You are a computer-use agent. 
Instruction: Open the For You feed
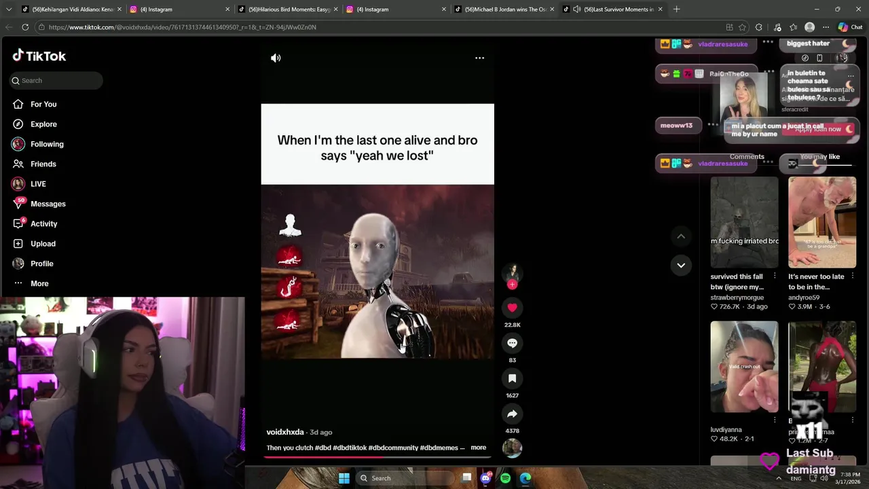(x=43, y=104)
